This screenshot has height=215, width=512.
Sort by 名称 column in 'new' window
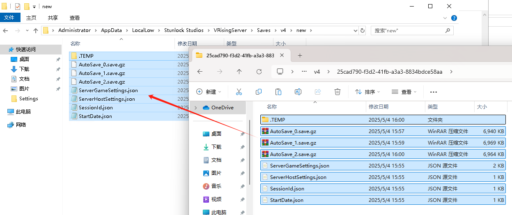(x=75, y=43)
